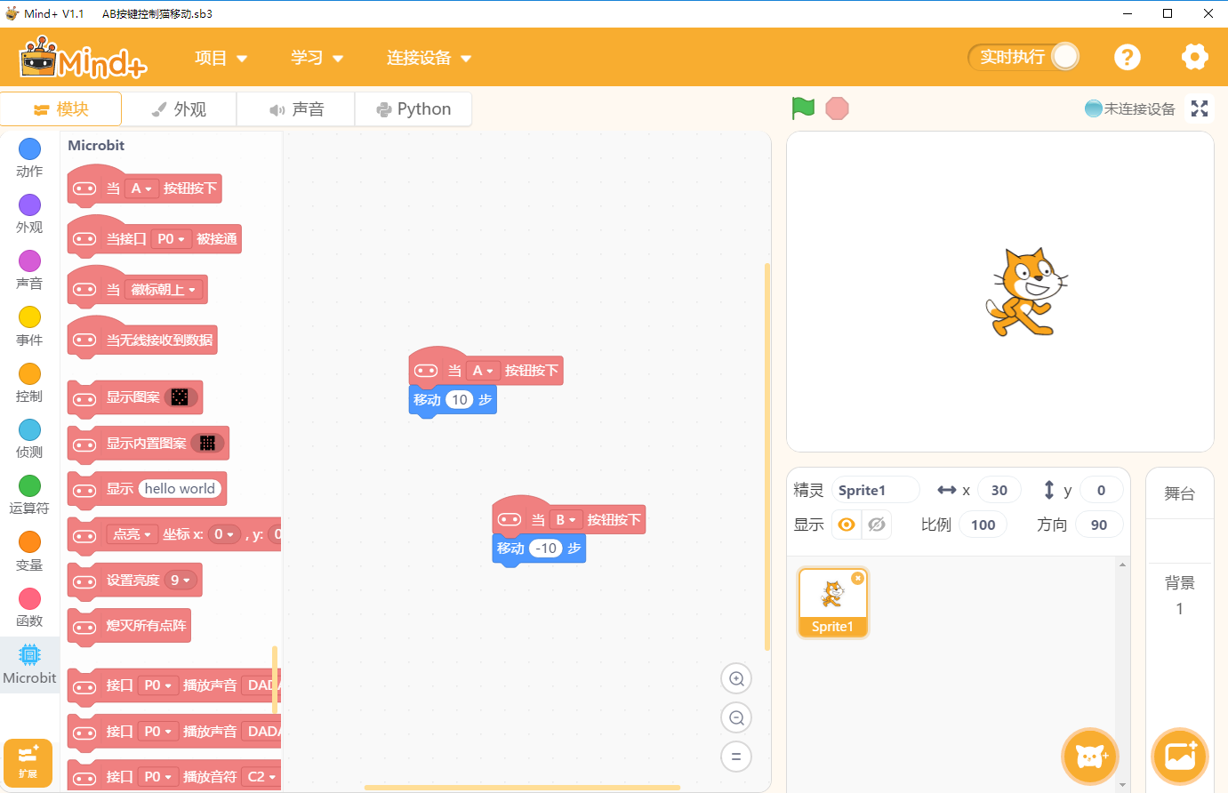This screenshot has height=793, width=1228.
Task: Edit the sprite x value 30
Action: click(999, 490)
